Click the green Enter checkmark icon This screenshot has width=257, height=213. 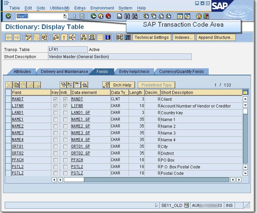coord(8,16)
